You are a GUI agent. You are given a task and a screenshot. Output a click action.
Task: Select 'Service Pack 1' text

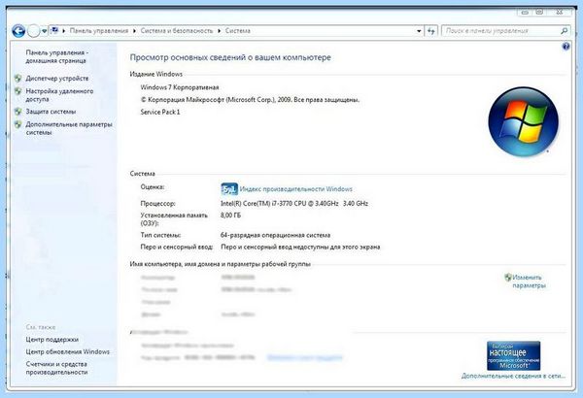[160, 112]
